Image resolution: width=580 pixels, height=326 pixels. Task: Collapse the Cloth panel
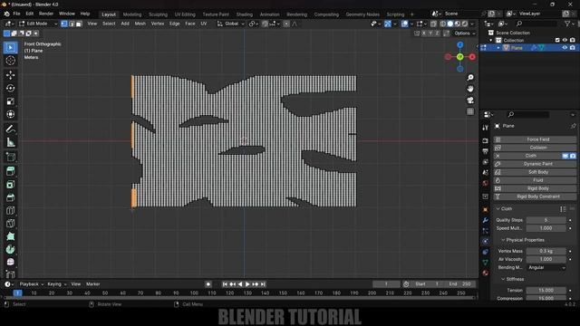tap(498, 209)
